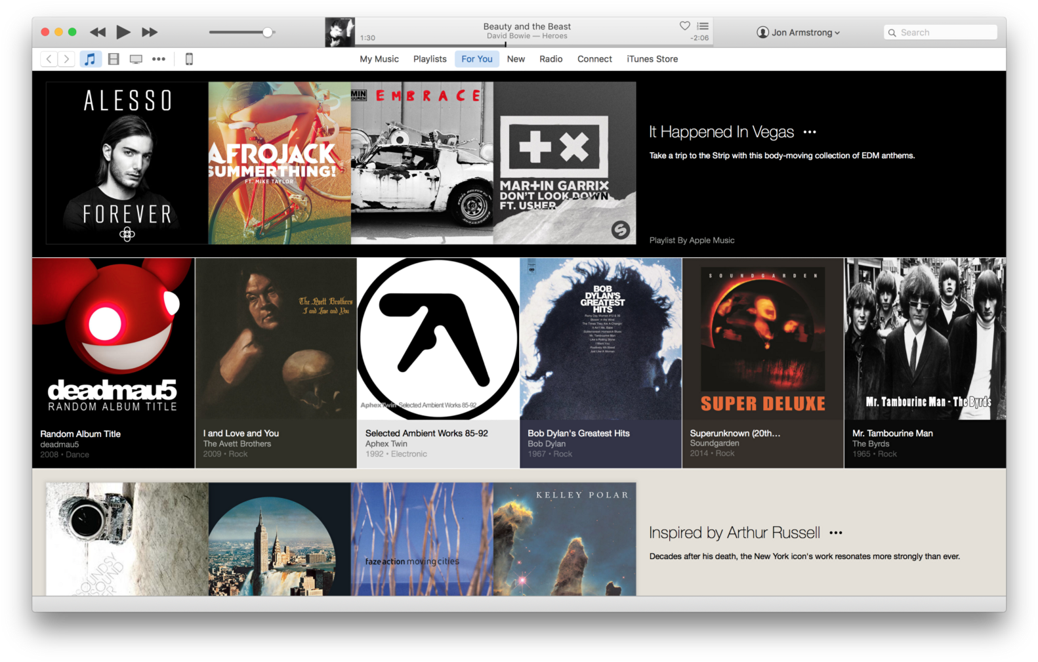Viewport: 1038px width, 662px height.
Task: Switch to Movies library film icon
Action: pos(114,59)
